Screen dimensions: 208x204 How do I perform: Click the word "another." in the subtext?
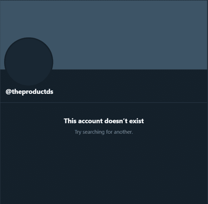point(123,132)
